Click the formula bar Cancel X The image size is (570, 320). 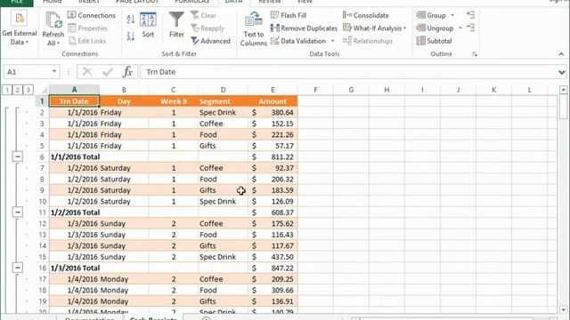coord(87,72)
